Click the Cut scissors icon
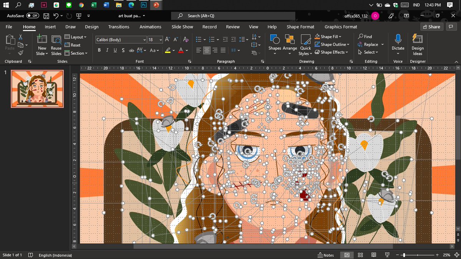Screen dimensions: 461x259 tap(21, 37)
